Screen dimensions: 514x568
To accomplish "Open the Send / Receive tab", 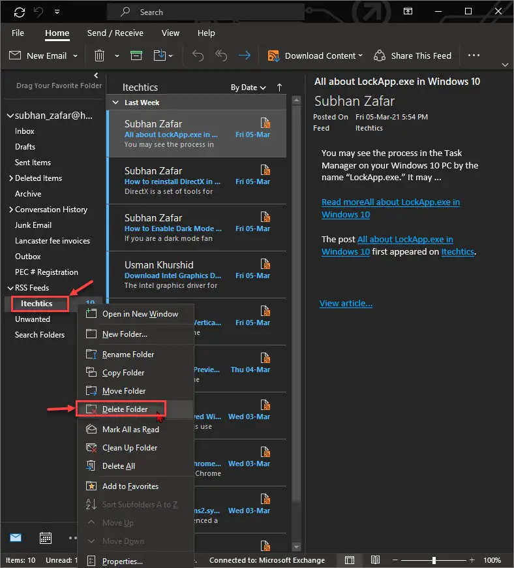I will (x=115, y=33).
